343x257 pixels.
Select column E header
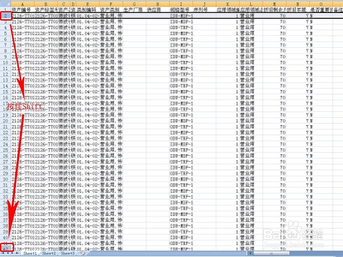pos(87,4)
